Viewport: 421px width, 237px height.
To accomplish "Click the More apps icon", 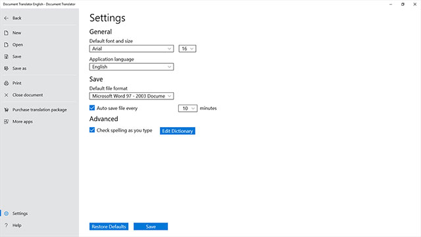I will 6,121.
